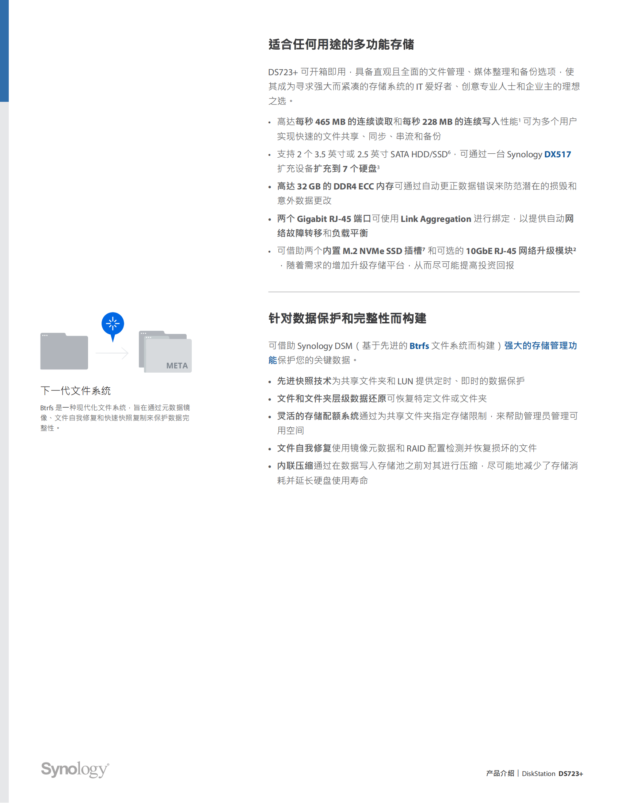Click the bold text 两个 Gigabit RJ-45 端口
Image resolution: width=621 pixels, height=803 pixels.
click(324, 219)
